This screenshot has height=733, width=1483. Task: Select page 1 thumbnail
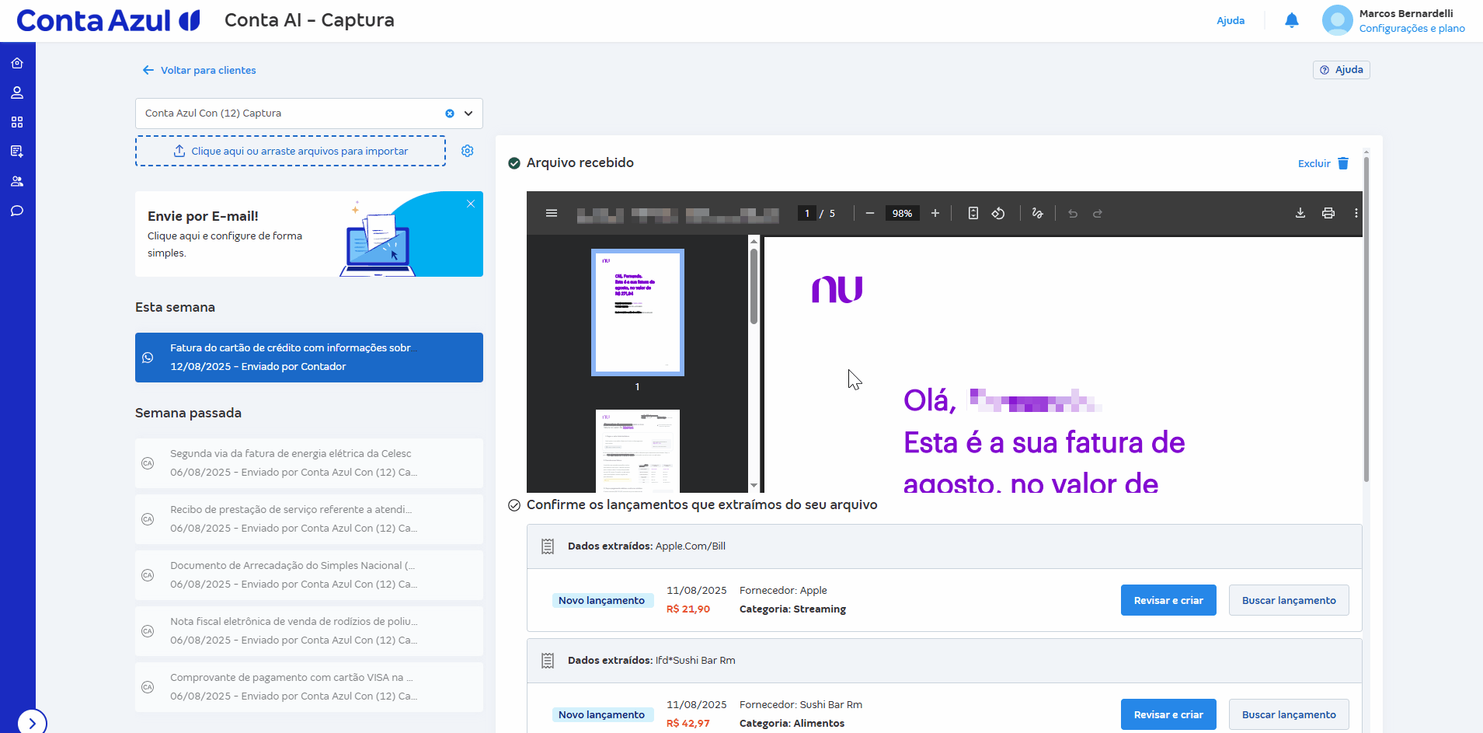coord(638,312)
